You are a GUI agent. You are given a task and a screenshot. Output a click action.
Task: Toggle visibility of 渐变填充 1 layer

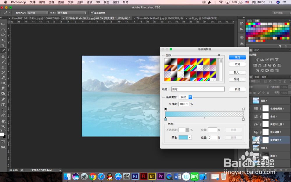pos(250,140)
